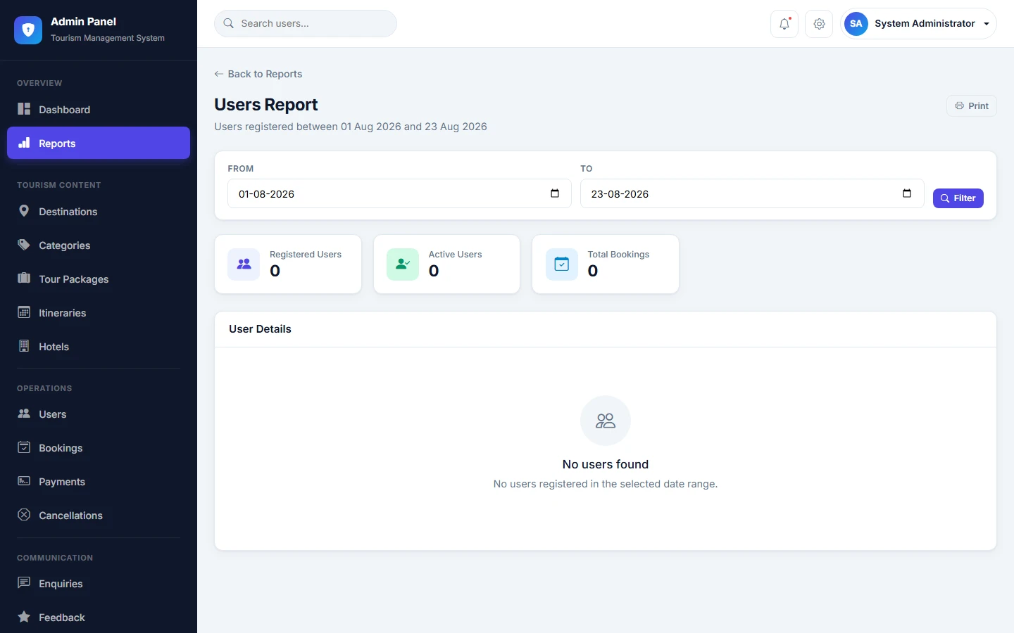The width and height of the screenshot is (1014, 633).
Task: Click the Enquiries chat icon
Action: (x=24, y=583)
